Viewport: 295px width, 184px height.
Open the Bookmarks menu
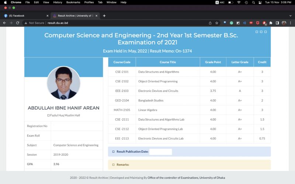(73, 3)
